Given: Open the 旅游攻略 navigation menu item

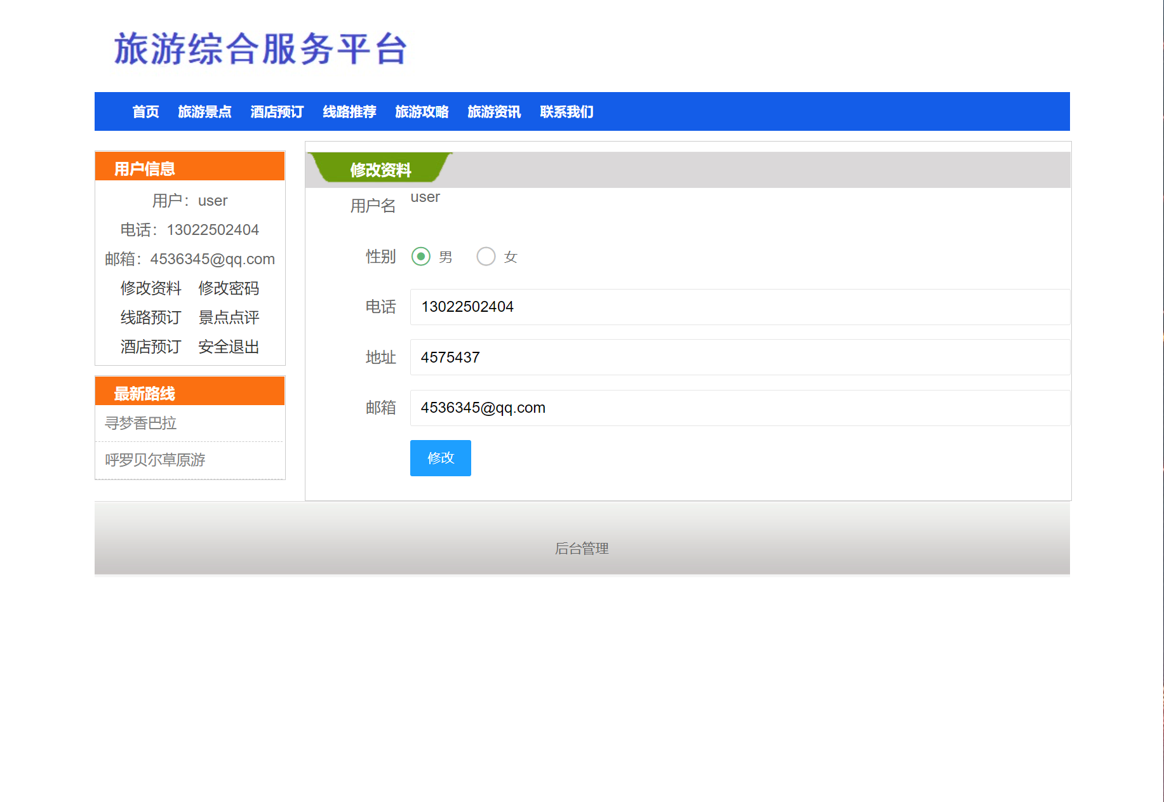Looking at the screenshot, I should coord(422,111).
